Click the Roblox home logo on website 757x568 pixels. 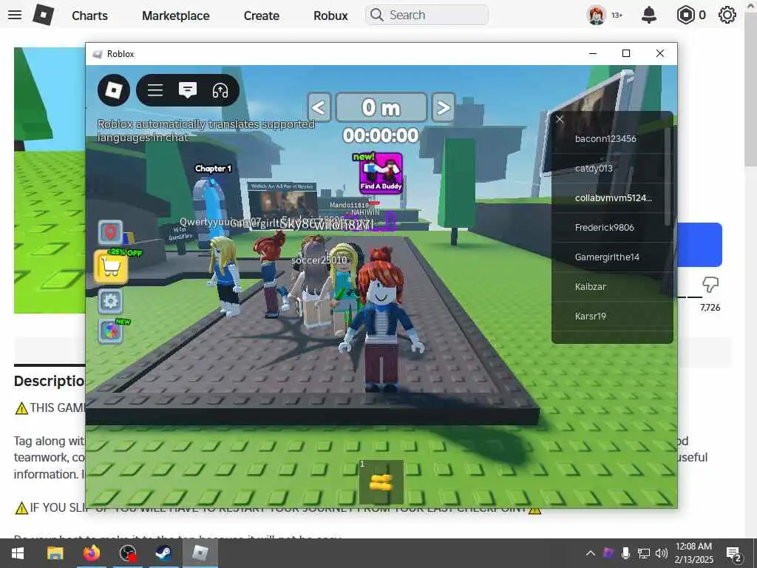pyautogui.click(x=43, y=15)
